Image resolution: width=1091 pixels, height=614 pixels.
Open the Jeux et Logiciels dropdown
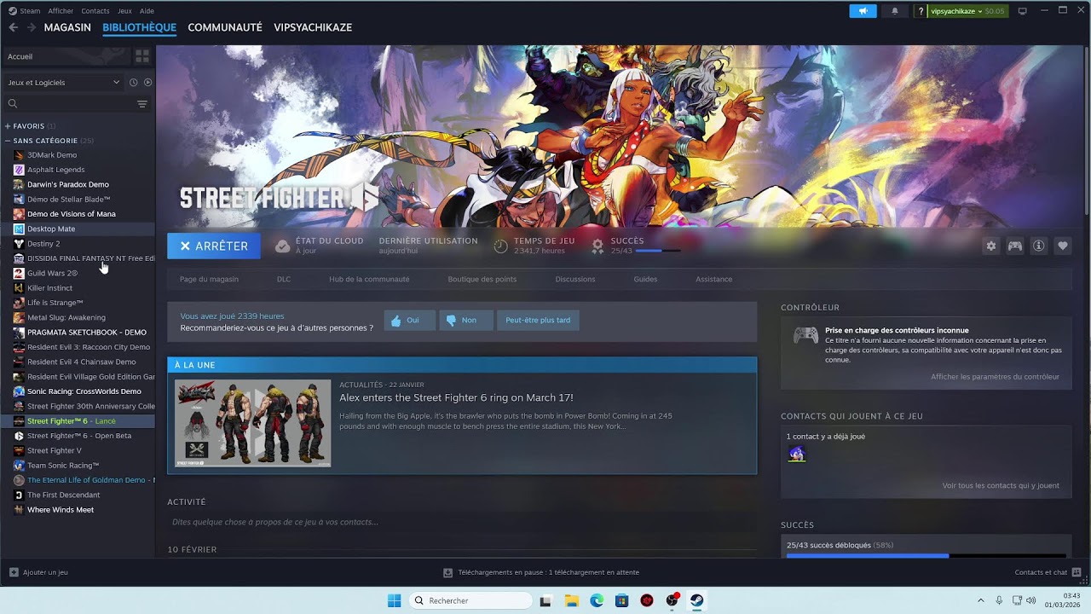click(64, 82)
